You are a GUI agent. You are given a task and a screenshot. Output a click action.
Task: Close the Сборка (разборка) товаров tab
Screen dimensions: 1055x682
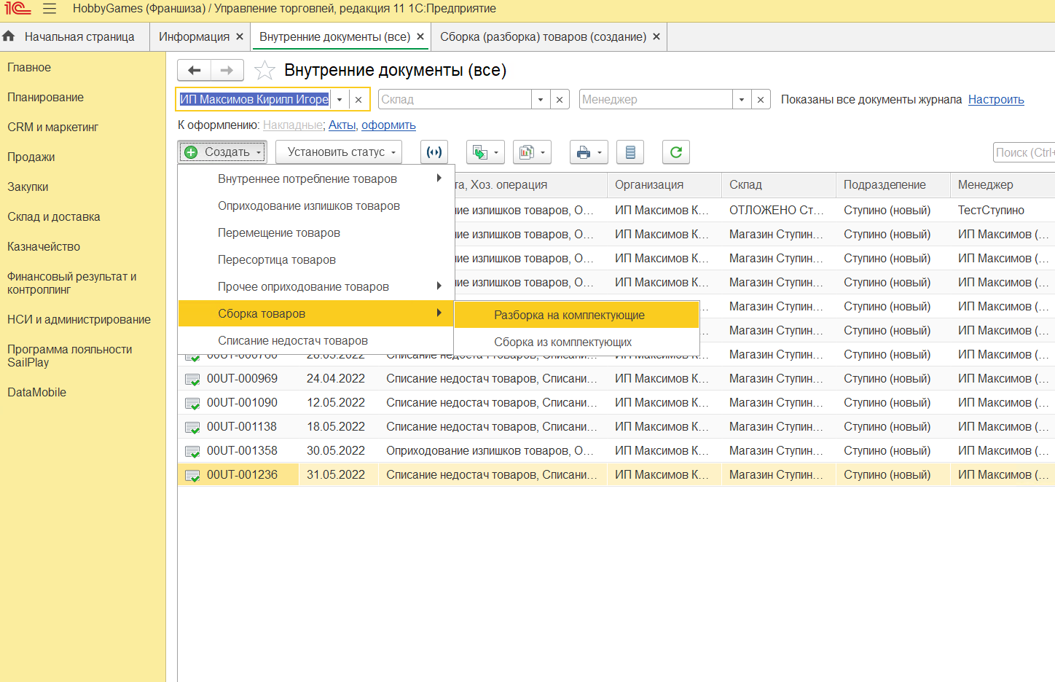point(656,36)
